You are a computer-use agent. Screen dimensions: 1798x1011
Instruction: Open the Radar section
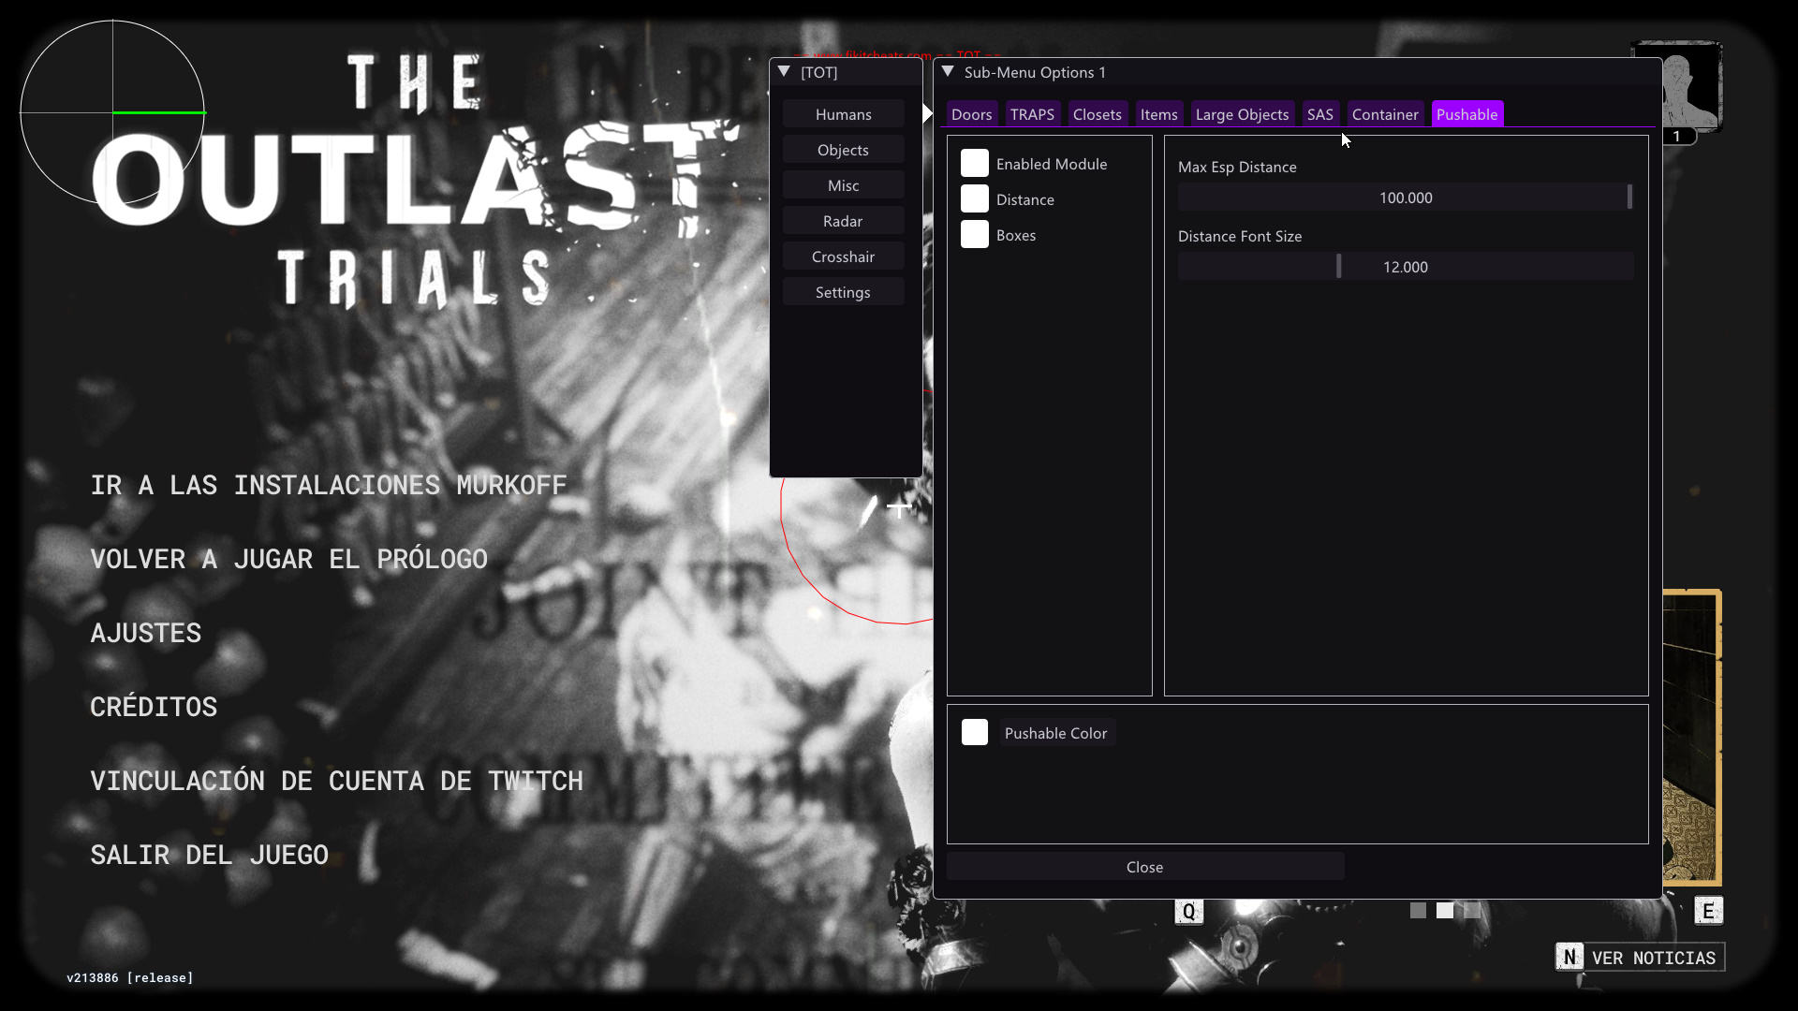click(x=843, y=221)
